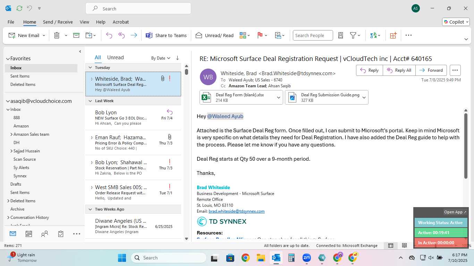Click the Filter Email funnel icon
This screenshot has width=474, height=266.
353,35
